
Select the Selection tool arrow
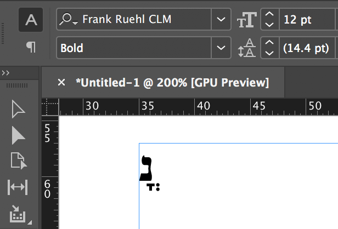click(x=18, y=109)
